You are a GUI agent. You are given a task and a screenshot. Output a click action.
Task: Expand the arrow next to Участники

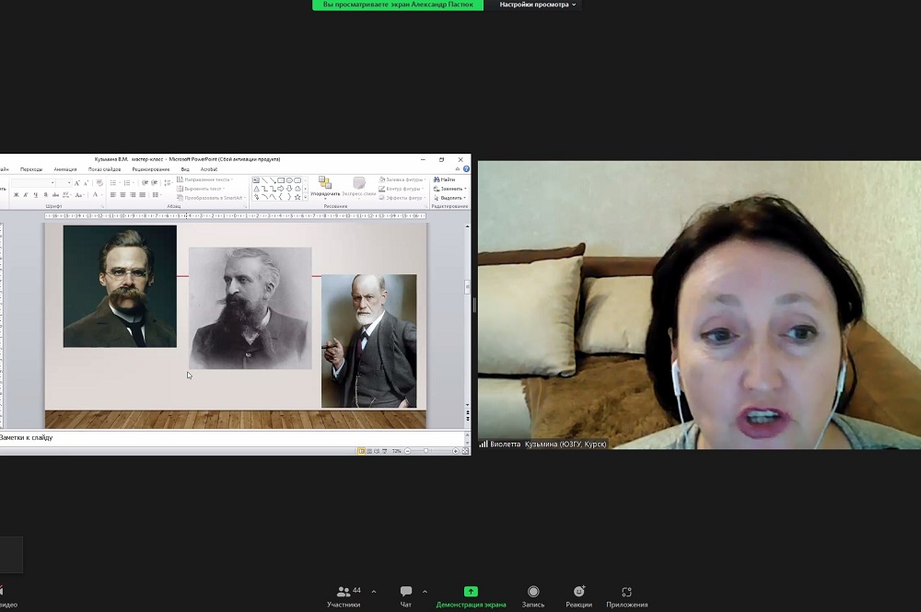[374, 592]
